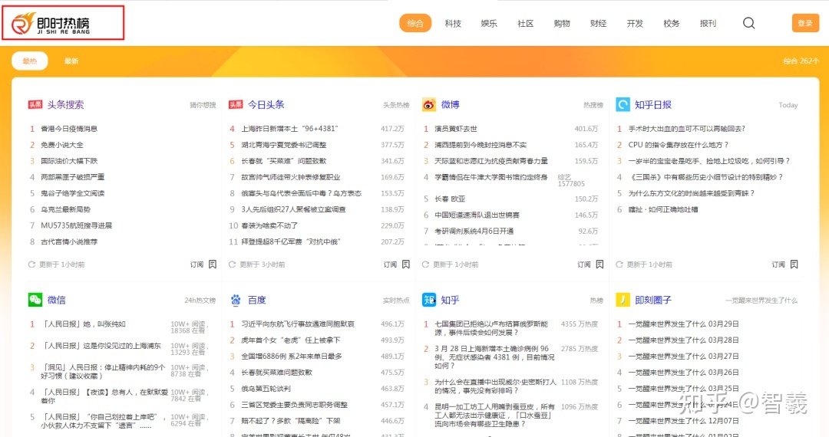Switch sorting to 最新

pyautogui.click(x=71, y=61)
